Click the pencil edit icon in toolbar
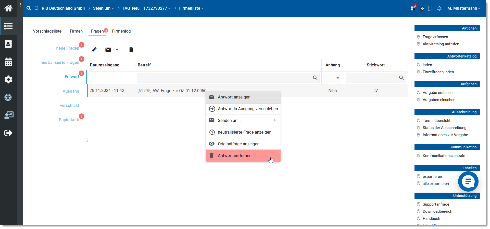 click(x=94, y=50)
